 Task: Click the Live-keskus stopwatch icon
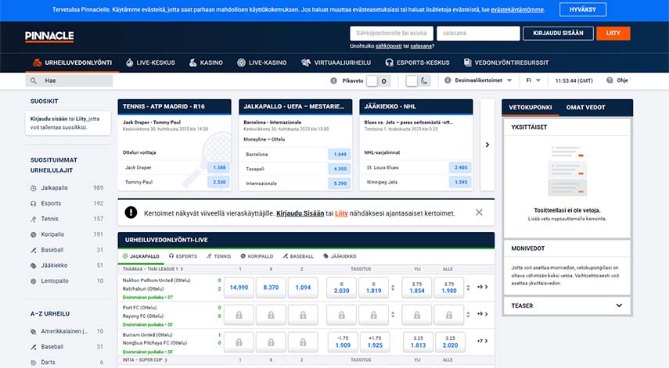[x=130, y=63]
